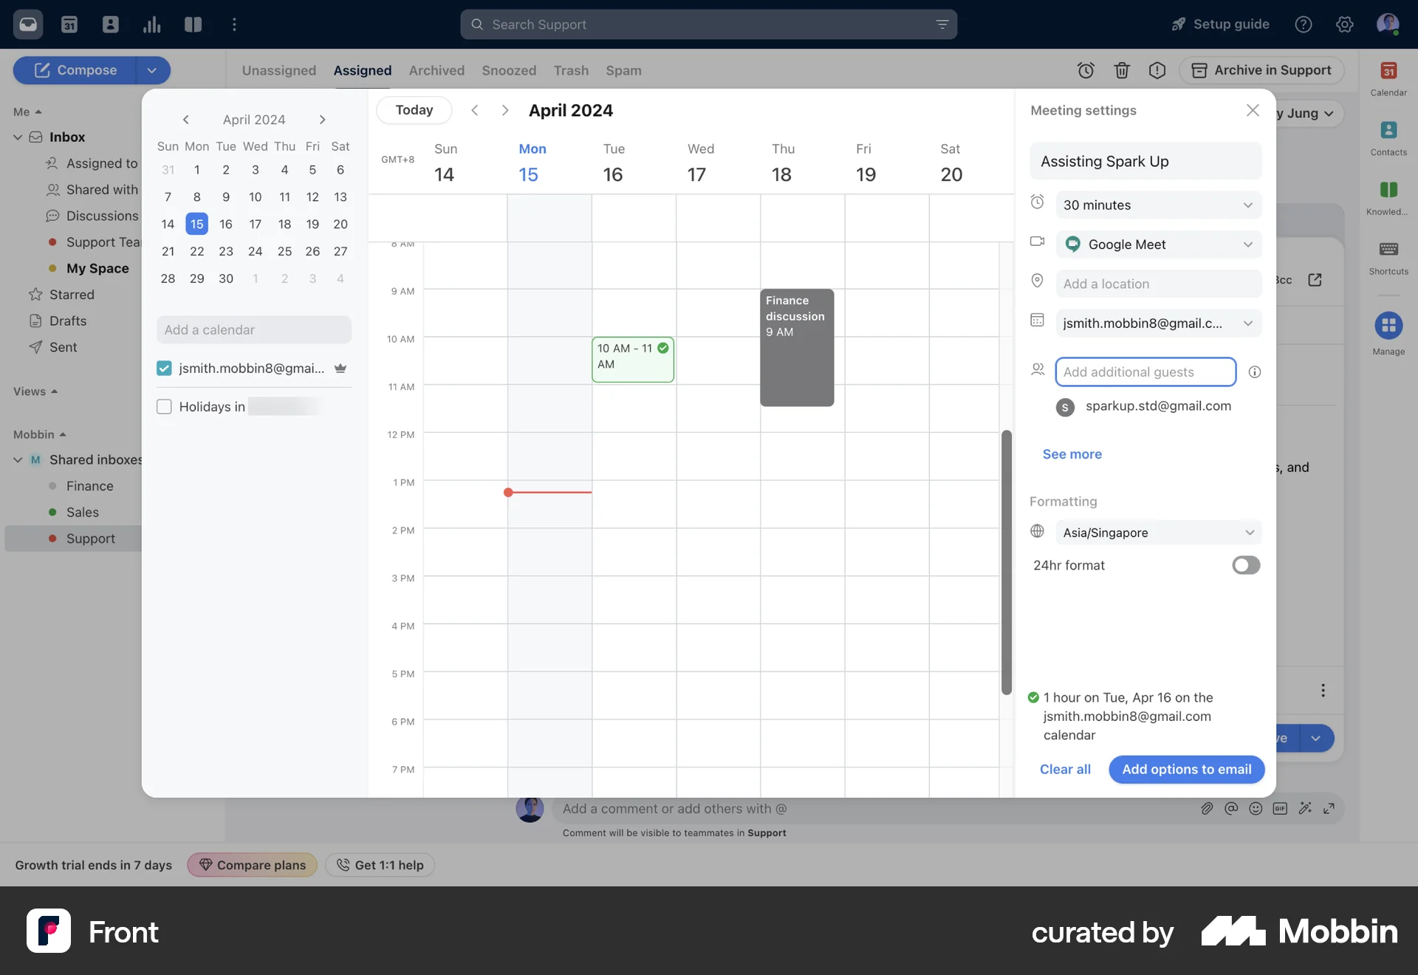Click the calendar vertical scrollbar
Image resolution: width=1418 pixels, height=975 pixels.
[1006, 561]
